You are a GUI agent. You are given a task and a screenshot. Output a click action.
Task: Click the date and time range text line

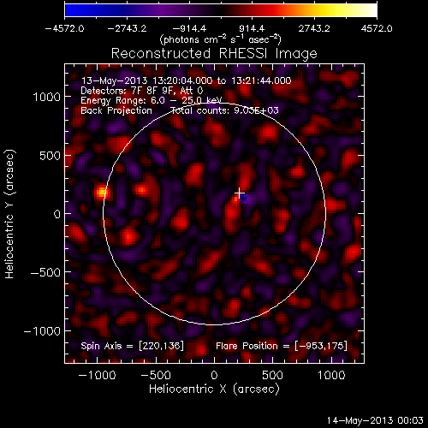click(x=187, y=80)
